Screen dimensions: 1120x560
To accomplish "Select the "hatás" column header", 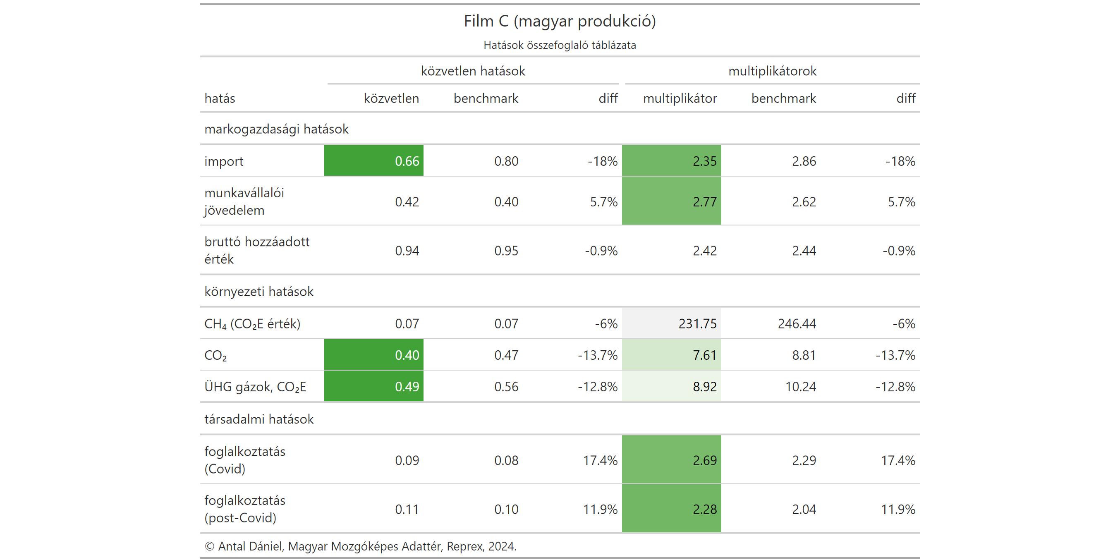I will [x=220, y=98].
